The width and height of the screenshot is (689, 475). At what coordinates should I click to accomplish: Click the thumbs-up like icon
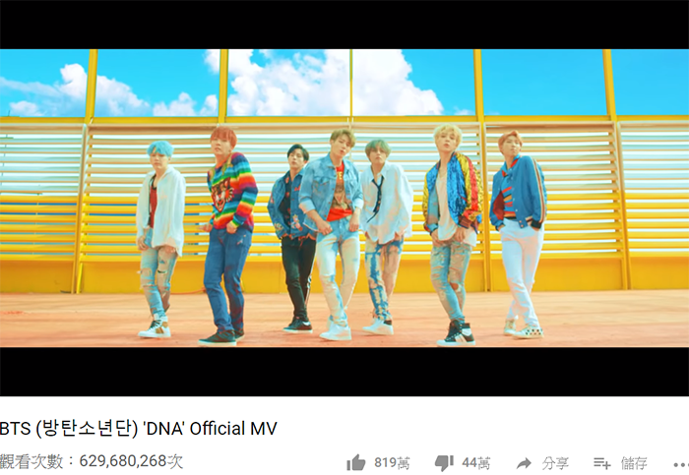356,463
